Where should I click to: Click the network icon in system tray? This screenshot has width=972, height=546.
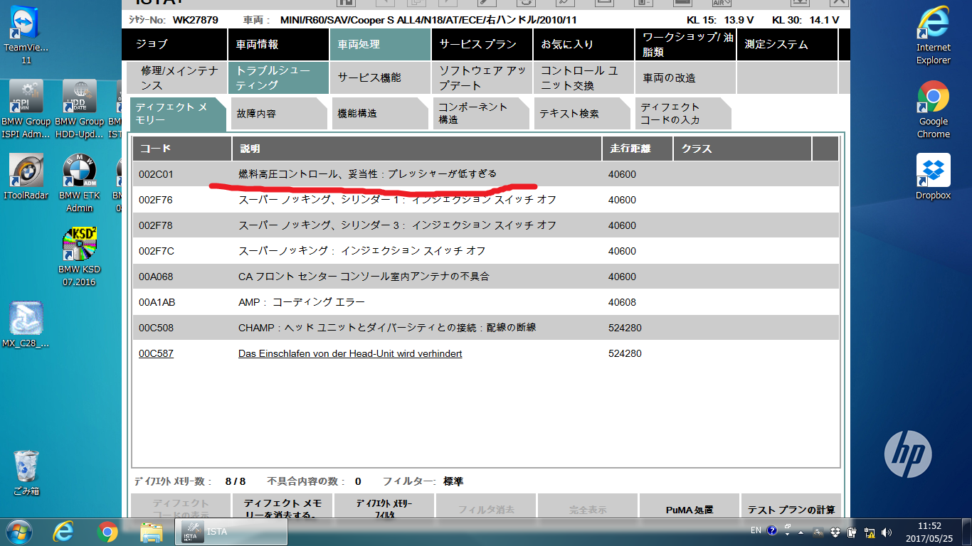click(x=870, y=532)
